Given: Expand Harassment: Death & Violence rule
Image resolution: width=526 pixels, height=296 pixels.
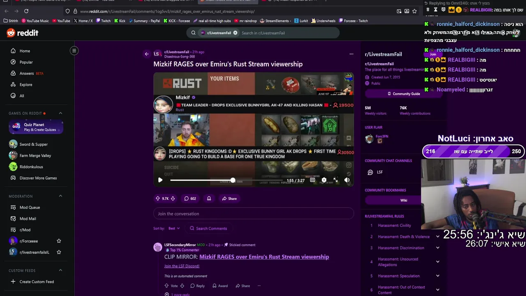Looking at the screenshot, I should point(438,237).
